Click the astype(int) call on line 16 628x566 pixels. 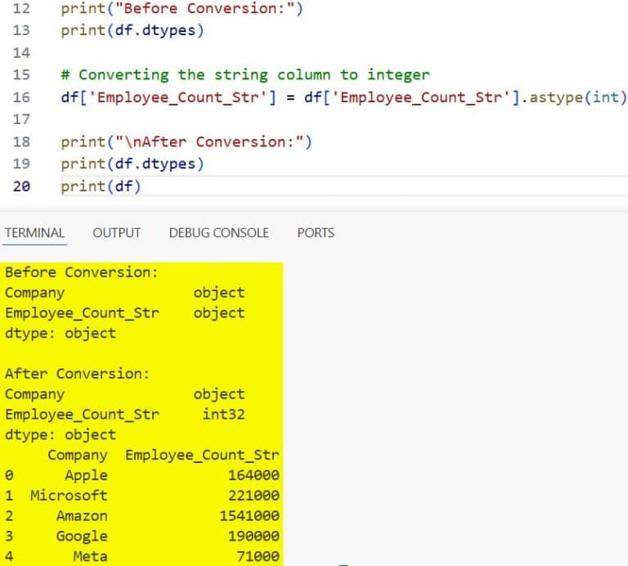pyautogui.click(x=578, y=97)
